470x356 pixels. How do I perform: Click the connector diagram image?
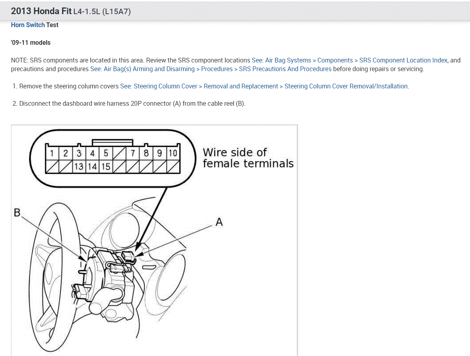[x=154, y=240]
